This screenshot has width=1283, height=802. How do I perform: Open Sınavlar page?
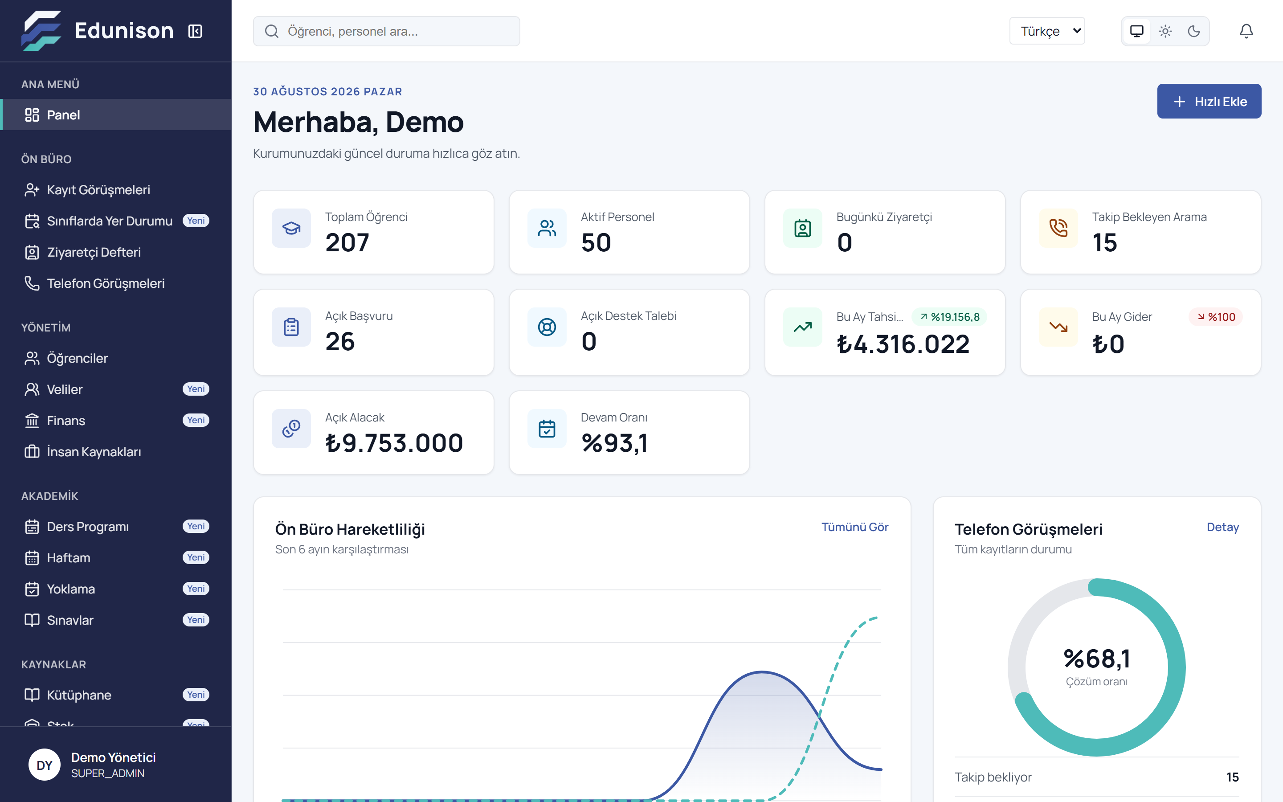point(116,620)
